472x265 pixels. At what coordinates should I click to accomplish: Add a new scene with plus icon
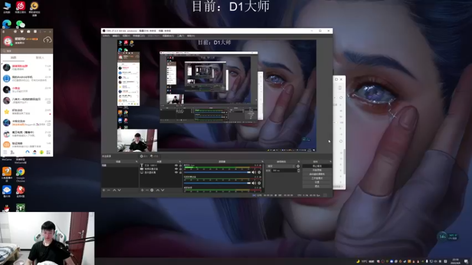pyautogui.click(x=104, y=190)
